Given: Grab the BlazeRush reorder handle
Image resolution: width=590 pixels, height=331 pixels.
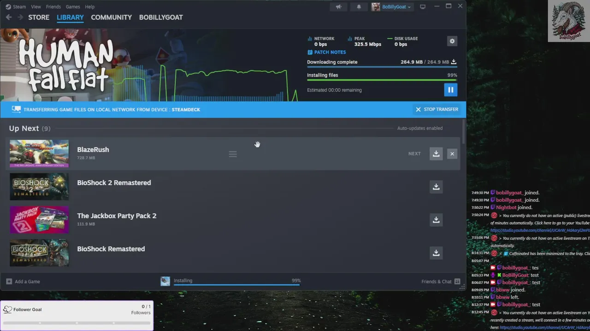Looking at the screenshot, I should (x=233, y=154).
